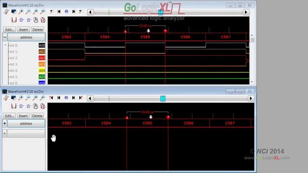Click the screen capture icon in WaveForm#2
The image size is (308, 173).
(13, 98)
